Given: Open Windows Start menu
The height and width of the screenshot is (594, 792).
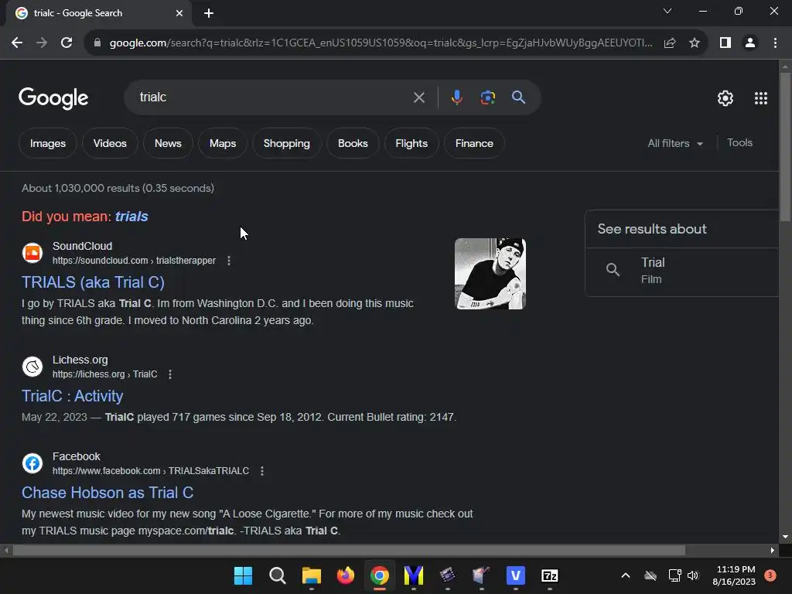Looking at the screenshot, I should coord(243,575).
